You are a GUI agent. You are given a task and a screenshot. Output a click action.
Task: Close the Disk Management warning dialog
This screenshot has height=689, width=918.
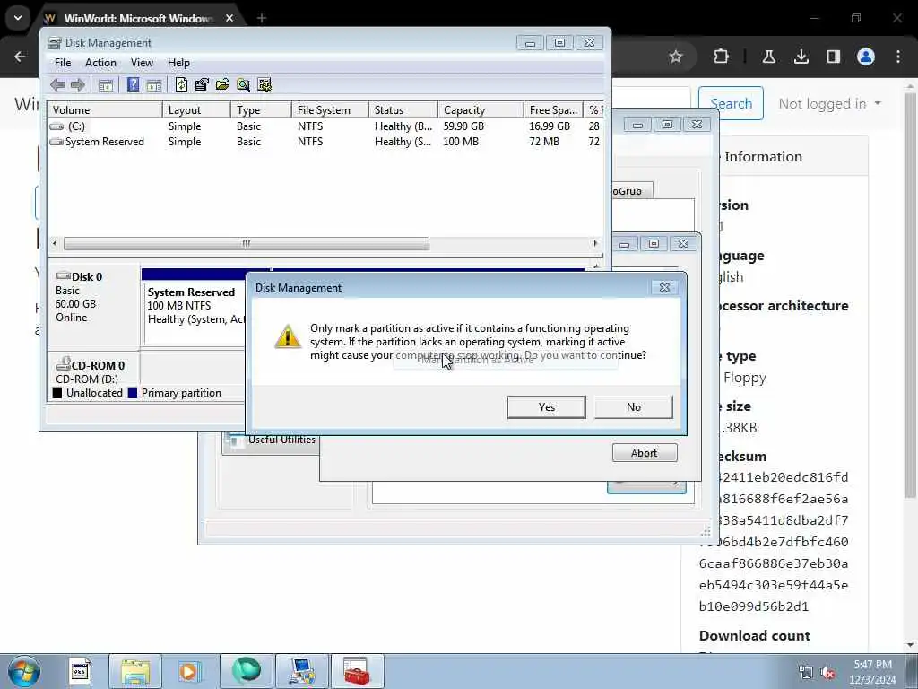pos(664,288)
